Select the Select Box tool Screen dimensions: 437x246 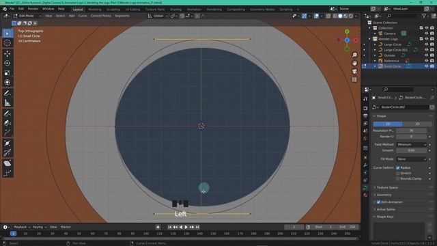(8, 33)
